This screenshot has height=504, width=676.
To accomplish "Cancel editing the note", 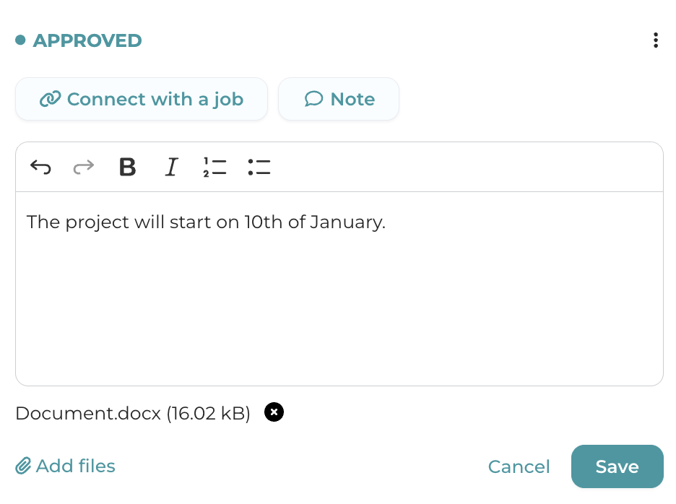I will point(519,466).
